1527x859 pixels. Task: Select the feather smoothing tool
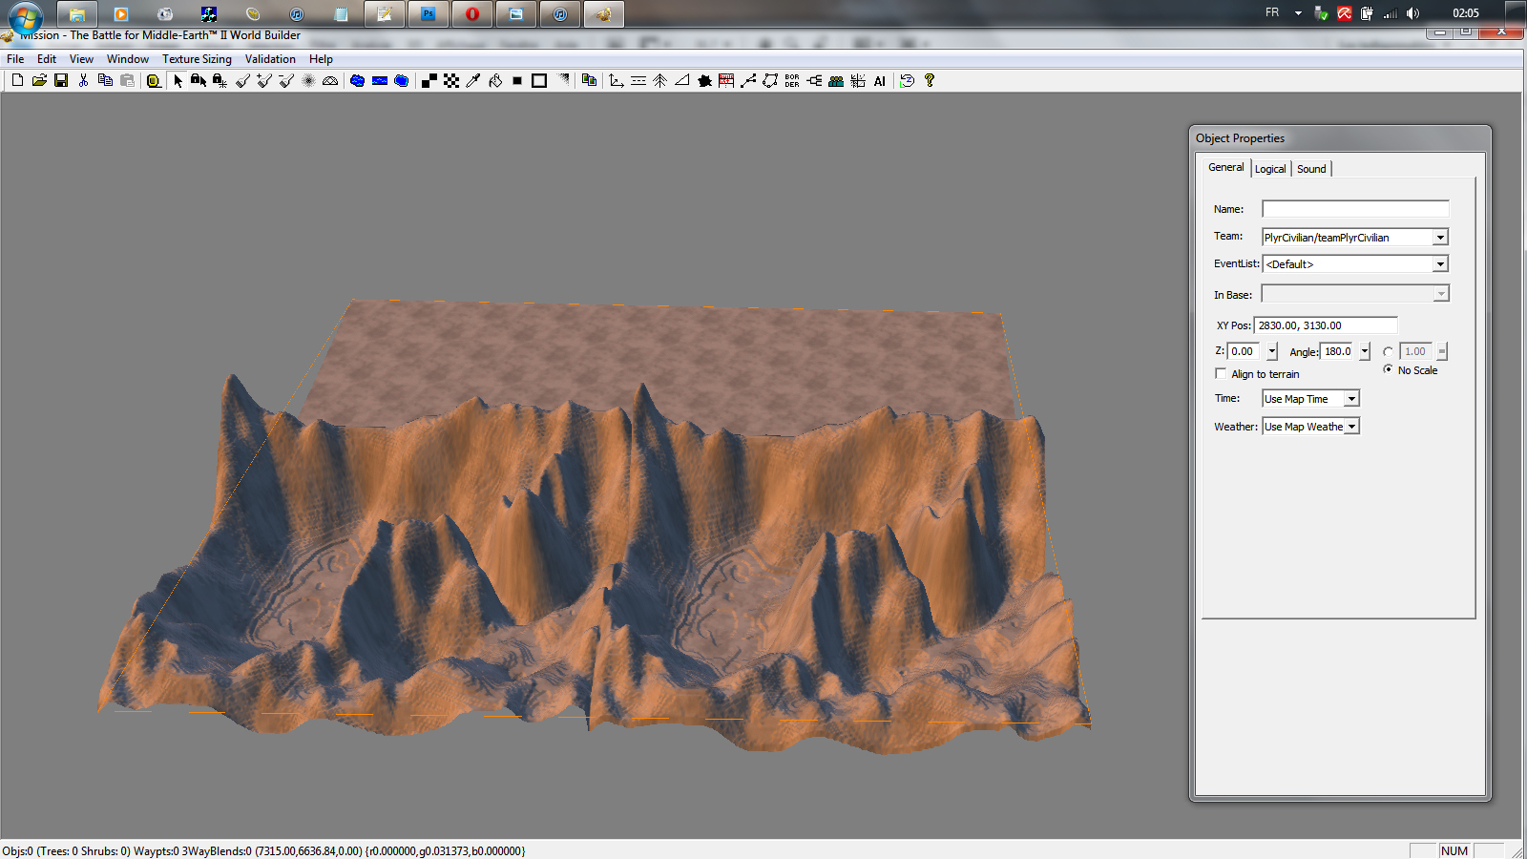pyautogui.click(x=308, y=81)
